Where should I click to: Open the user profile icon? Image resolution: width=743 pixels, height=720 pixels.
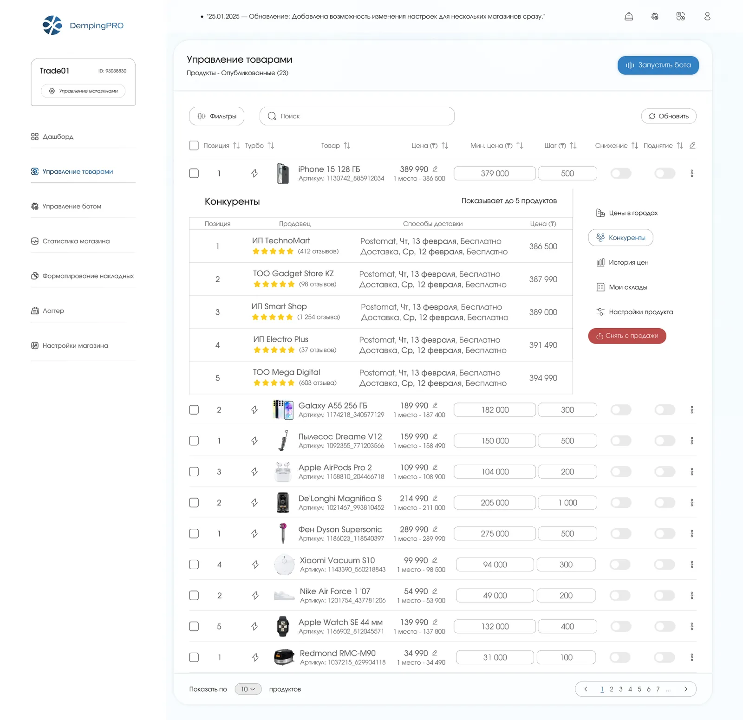pos(707,17)
